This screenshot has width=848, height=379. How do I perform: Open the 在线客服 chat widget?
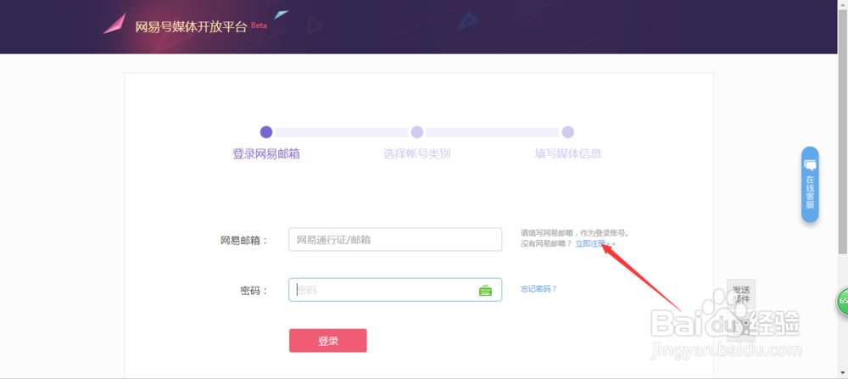pyautogui.click(x=810, y=184)
